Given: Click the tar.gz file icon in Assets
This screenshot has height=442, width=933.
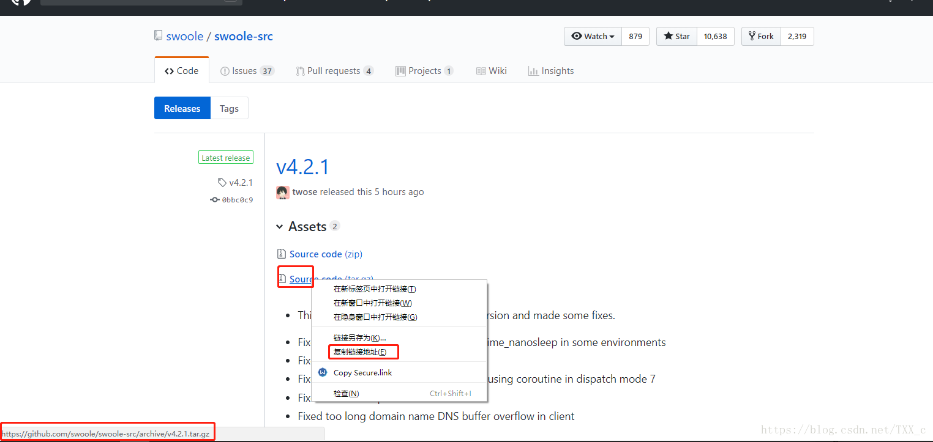Looking at the screenshot, I should click(282, 278).
